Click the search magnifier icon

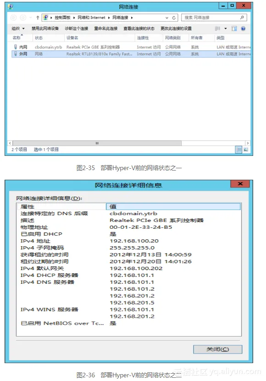(x=242, y=17)
